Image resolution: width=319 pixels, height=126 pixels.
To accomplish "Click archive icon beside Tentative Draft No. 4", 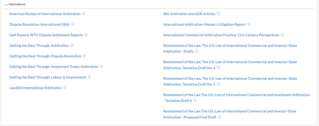I will (219, 68).
